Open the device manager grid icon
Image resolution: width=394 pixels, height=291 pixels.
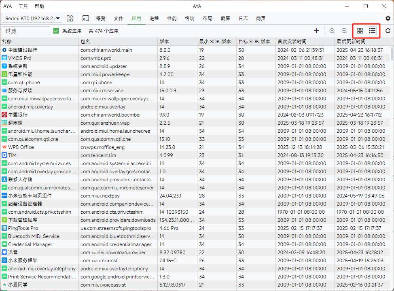[70, 18]
